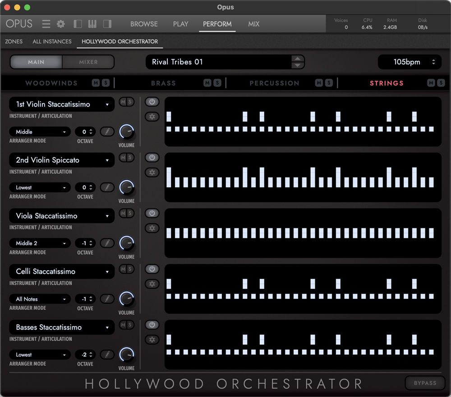Solo the Brass section
The image size is (451, 397).
coord(217,83)
